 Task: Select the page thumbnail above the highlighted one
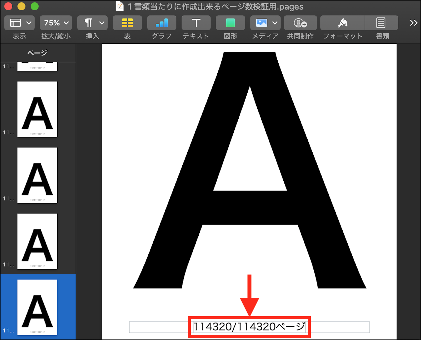tap(37, 241)
